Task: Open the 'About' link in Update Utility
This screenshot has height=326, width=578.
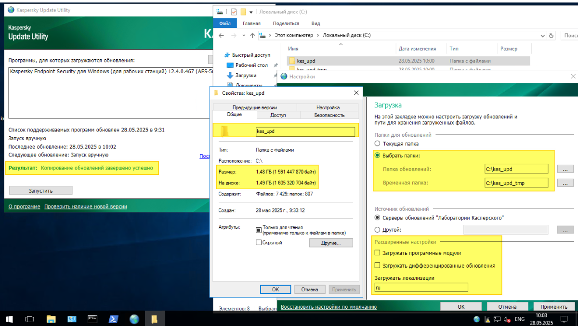Action: click(24, 207)
